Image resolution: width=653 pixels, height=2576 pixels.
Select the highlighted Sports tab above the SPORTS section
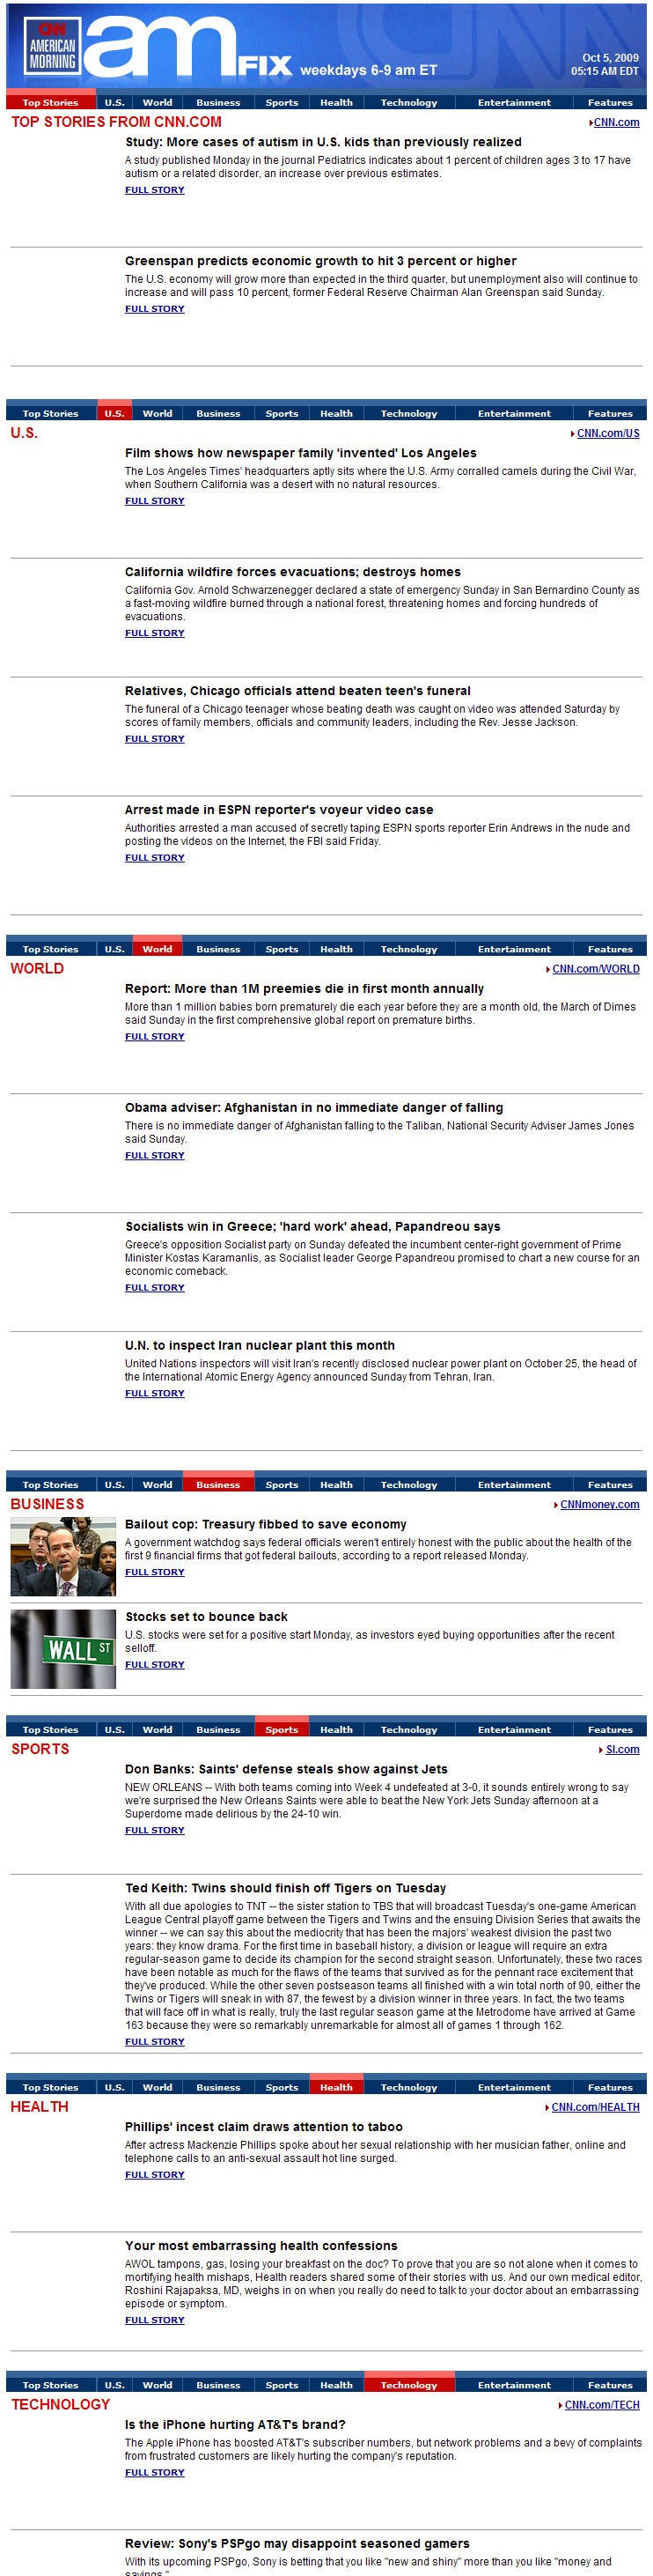(x=282, y=1729)
